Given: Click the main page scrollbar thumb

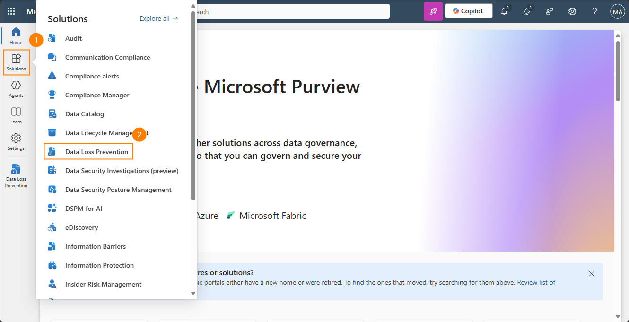Looking at the screenshot, I should tap(618, 71).
